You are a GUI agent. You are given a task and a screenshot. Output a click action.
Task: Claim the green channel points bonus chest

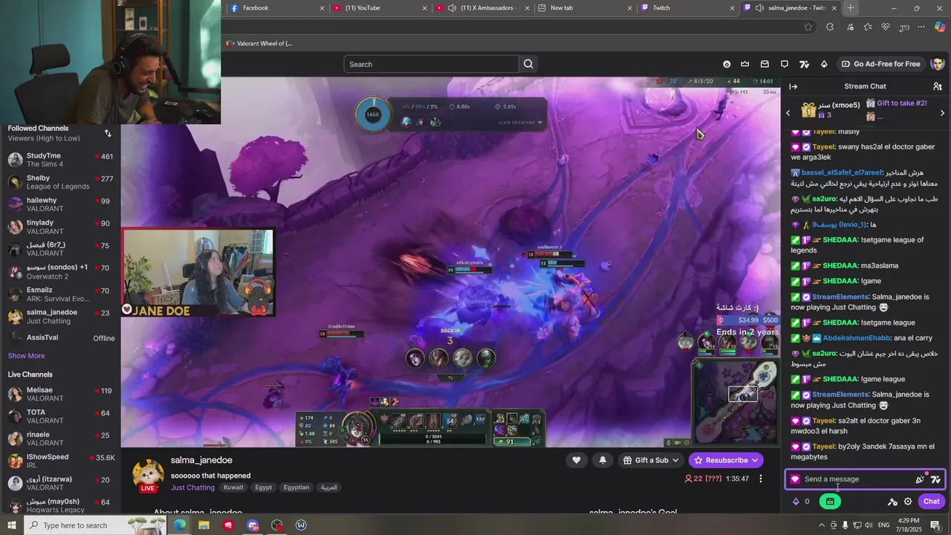click(x=830, y=502)
